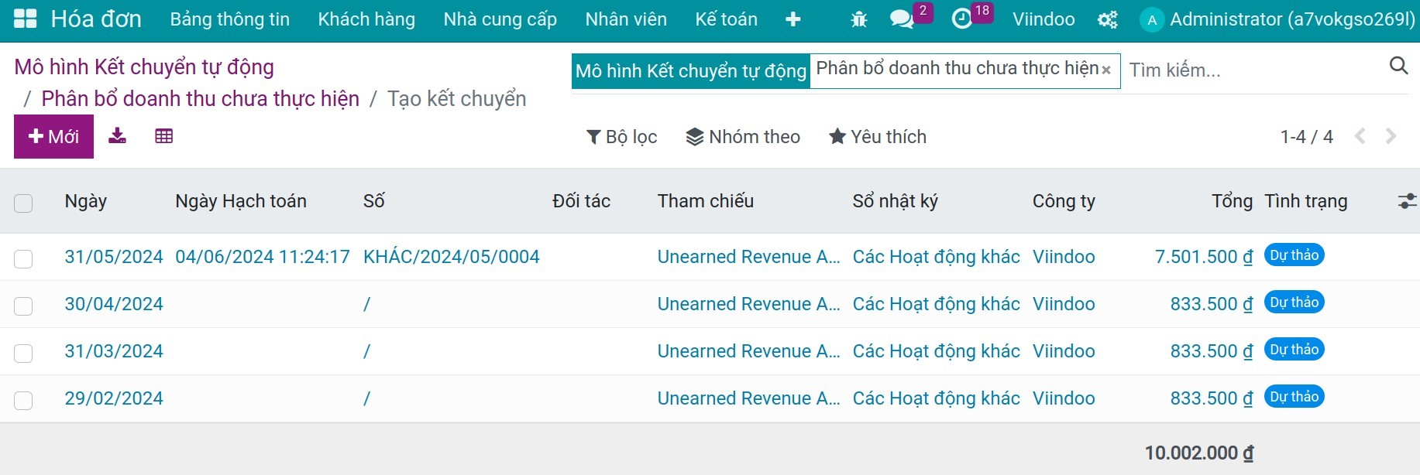This screenshot has width=1420, height=475.
Task: Open the Bảng thông tin menu
Action: click(230, 19)
